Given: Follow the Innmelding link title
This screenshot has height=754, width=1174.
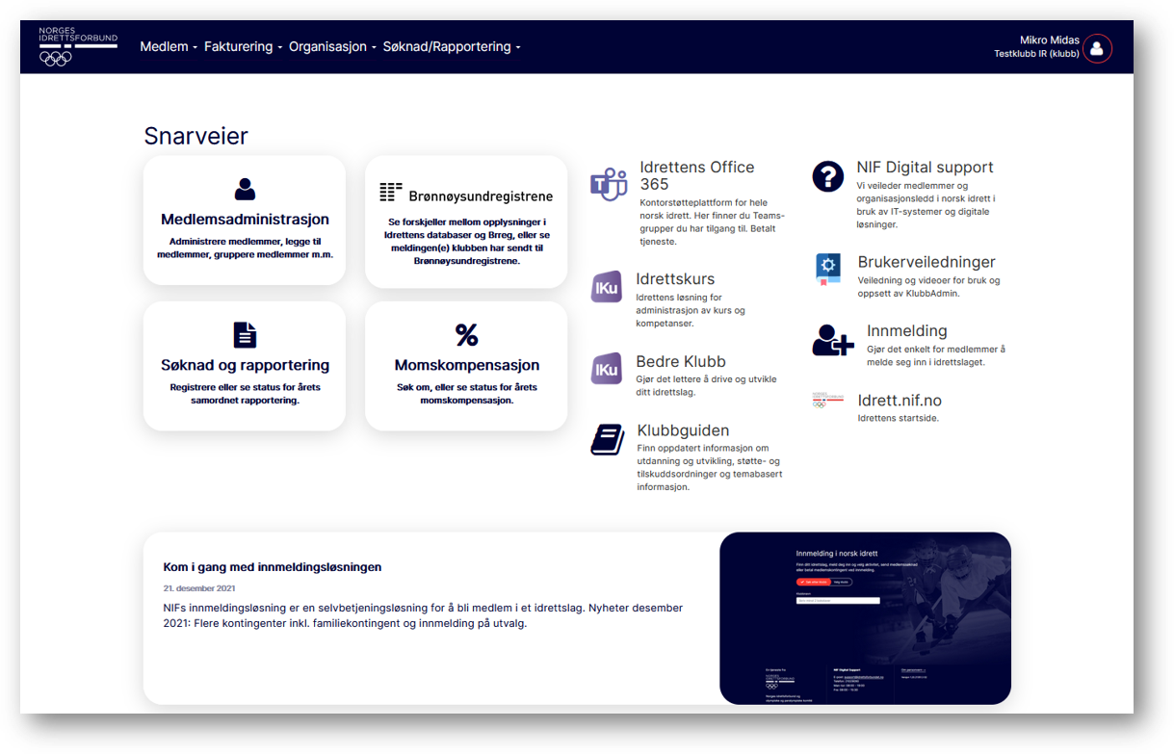Looking at the screenshot, I should 906,331.
